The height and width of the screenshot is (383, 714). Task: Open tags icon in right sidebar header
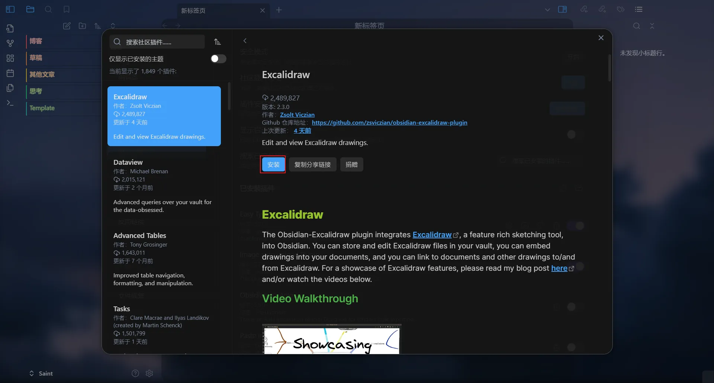click(x=621, y=9)
